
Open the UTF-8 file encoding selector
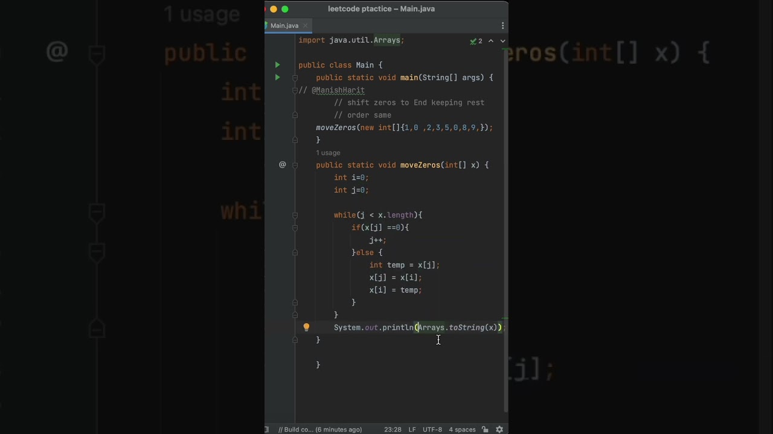pos(432,429)
